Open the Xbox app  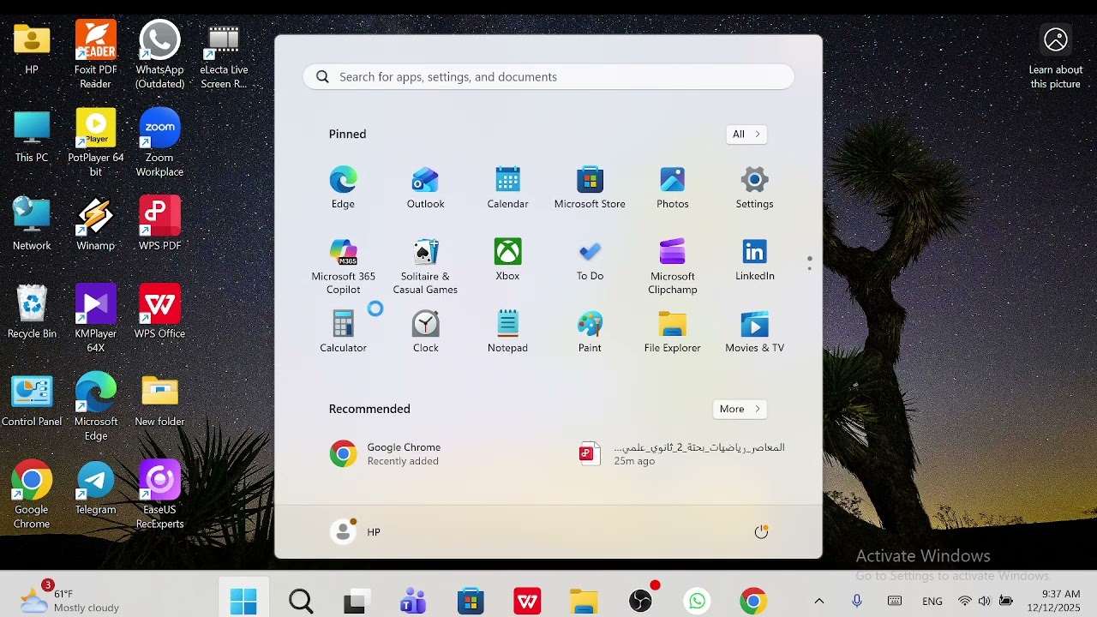point(507,260)
